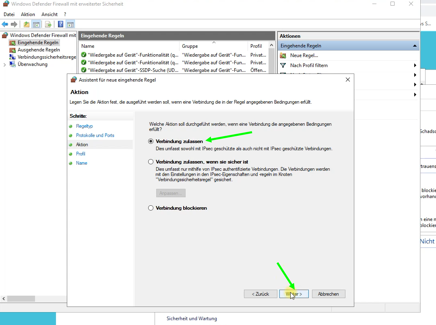
Task: Go to the Name wizard step
Action: [81, 163]
